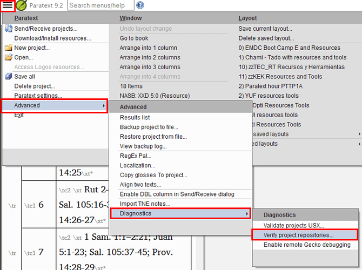Screen dimensions: 362x270
Task: Load EMDC Boot Camp E and Resources layout
Action: click(290, 48)
